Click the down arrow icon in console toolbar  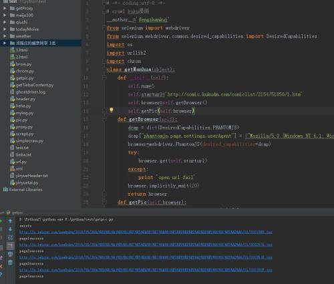[x=10, y=229]
